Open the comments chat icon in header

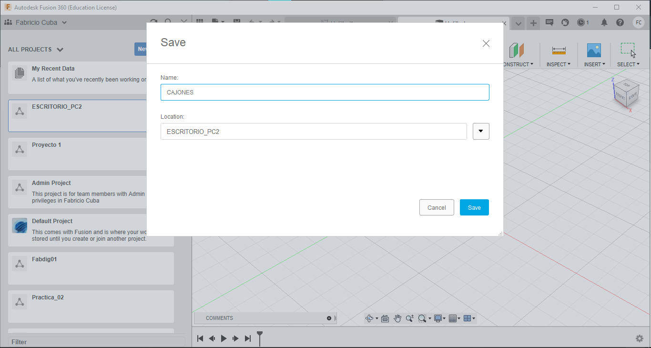tap(549, 22)
